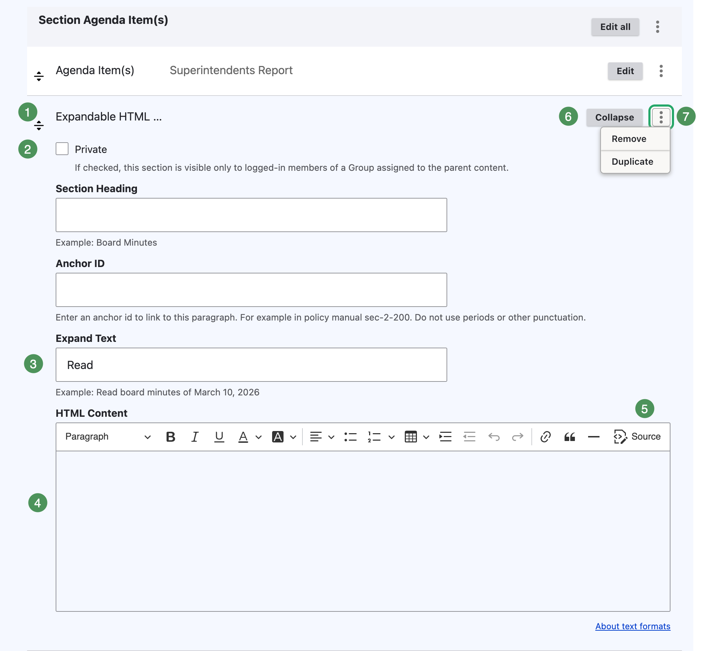Redo the last edit

point(517,437)
